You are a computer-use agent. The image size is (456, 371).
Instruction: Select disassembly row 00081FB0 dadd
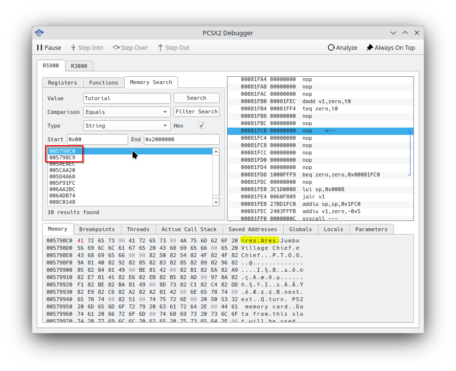tap(320, 101)
